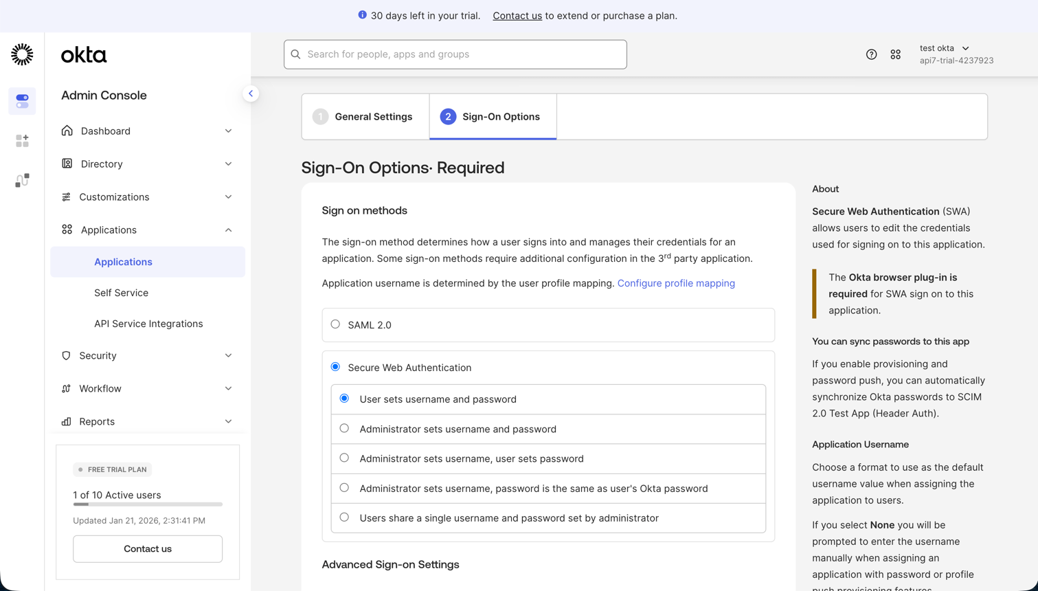Image resolution: width=1038 pixels, height=591 pixels.
Task: Click the Okta spinner logo icon
Action: [21, 54]
